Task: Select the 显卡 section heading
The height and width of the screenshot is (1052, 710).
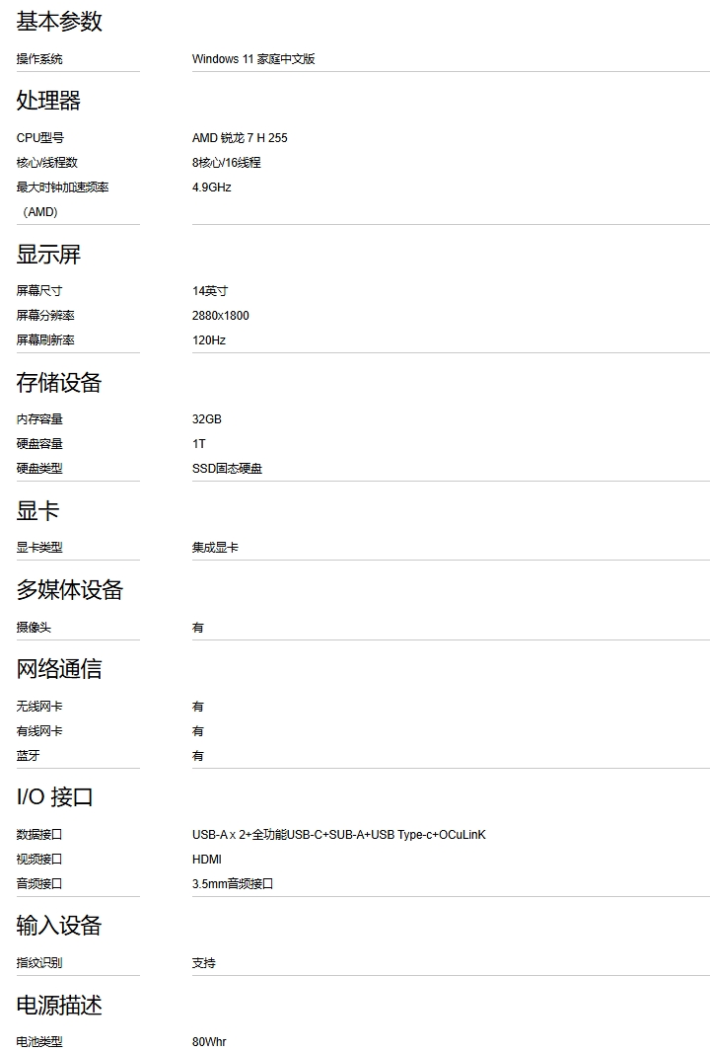Action: (x=37, y=510)
